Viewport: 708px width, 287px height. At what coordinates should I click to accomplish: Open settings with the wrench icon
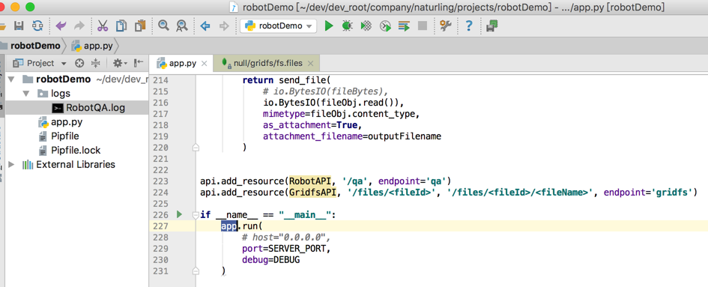(x=446, y=25)
